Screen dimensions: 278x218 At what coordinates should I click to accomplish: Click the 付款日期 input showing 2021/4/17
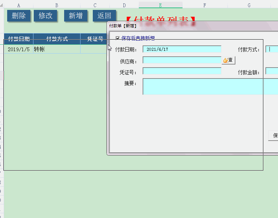pos(182,49)
